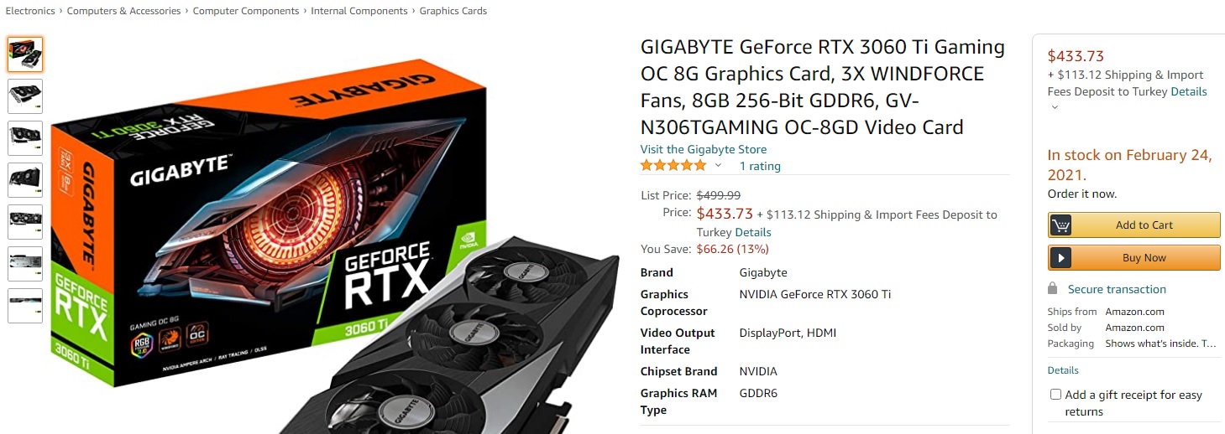Click the play icon on Buy Now
1225x434 pixels.
tap(1060, 258)
